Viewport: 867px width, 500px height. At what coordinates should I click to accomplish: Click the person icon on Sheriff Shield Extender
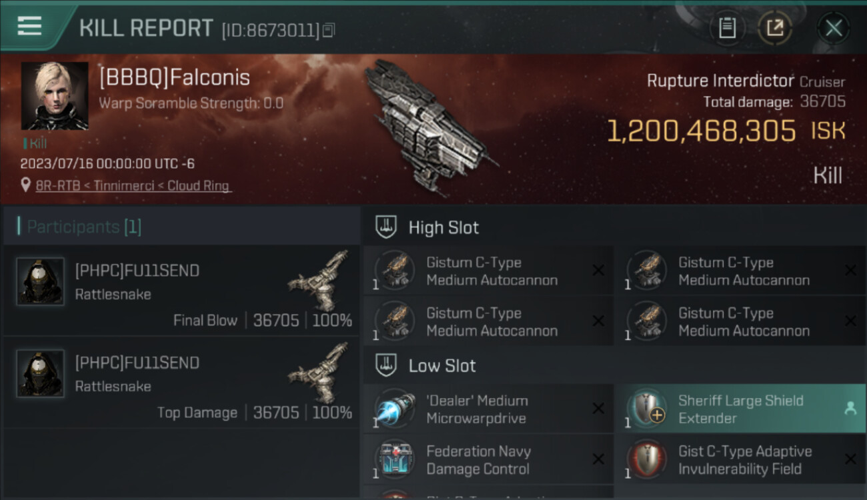[850, 409]
